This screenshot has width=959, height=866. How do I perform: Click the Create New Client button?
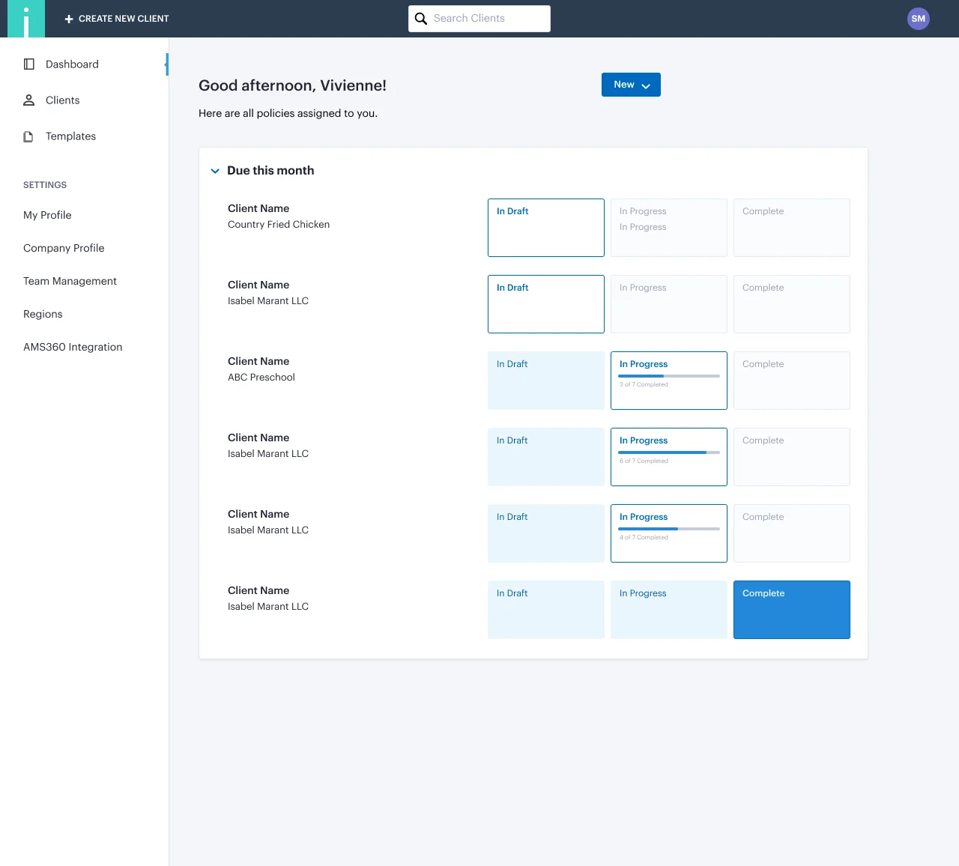[115, 18]
